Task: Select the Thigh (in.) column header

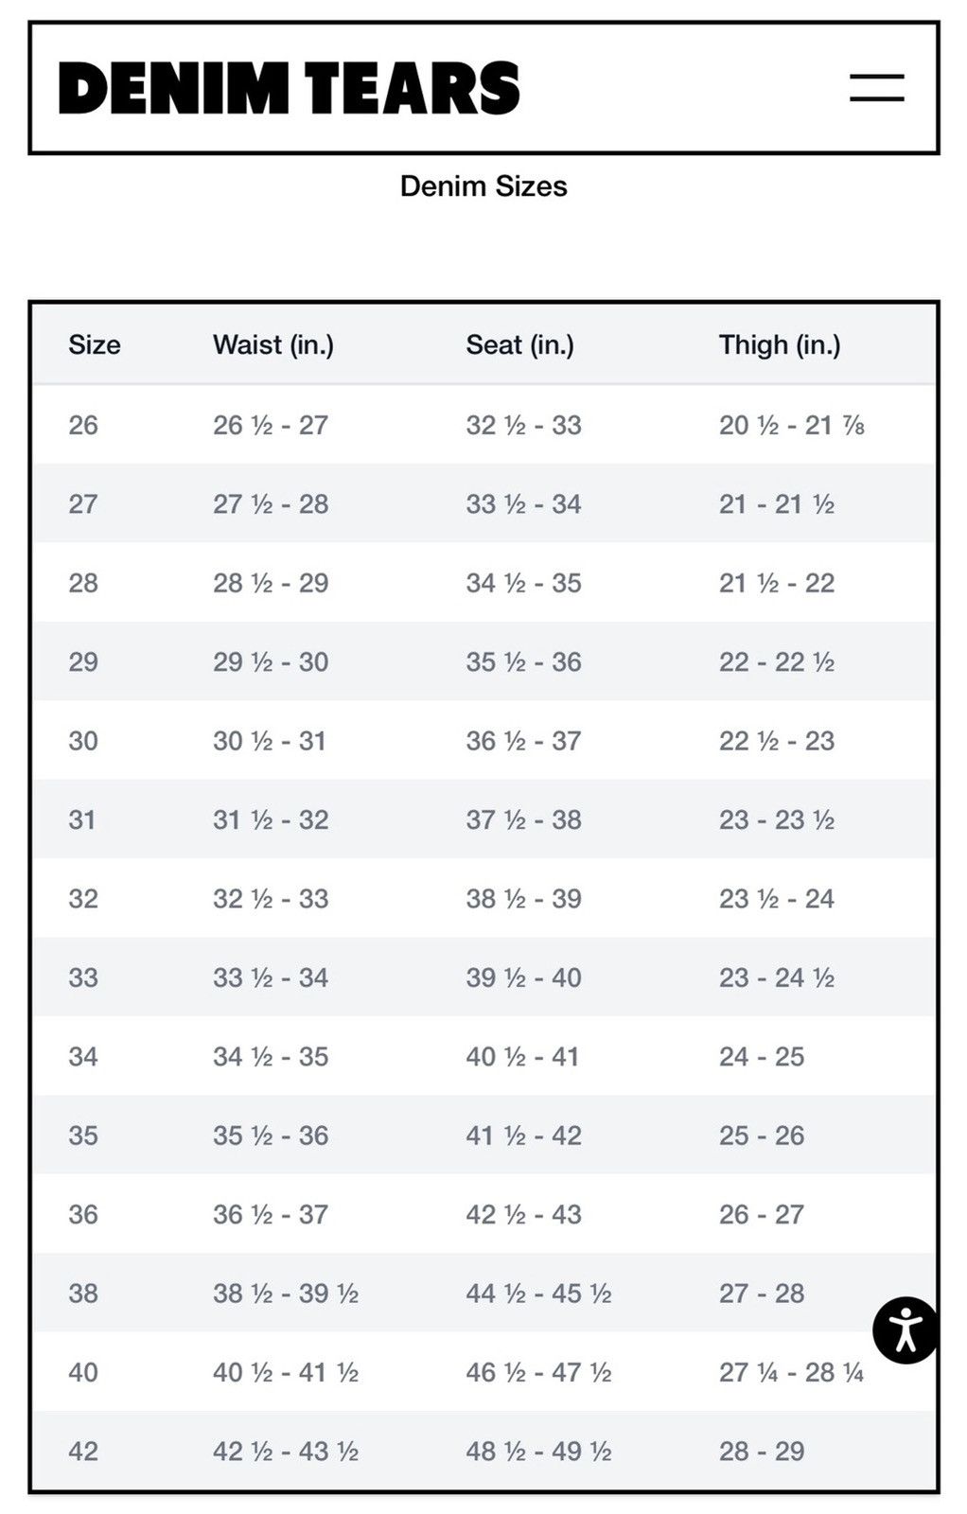Action: pyautogui.click(x=780, y=344)
